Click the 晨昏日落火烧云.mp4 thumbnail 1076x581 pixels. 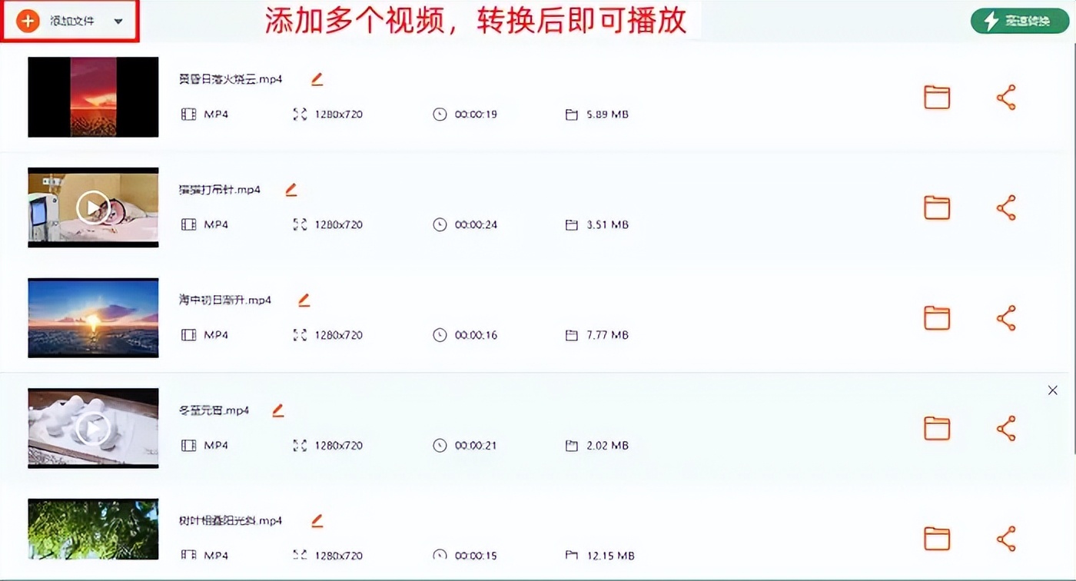click(92, 97)
